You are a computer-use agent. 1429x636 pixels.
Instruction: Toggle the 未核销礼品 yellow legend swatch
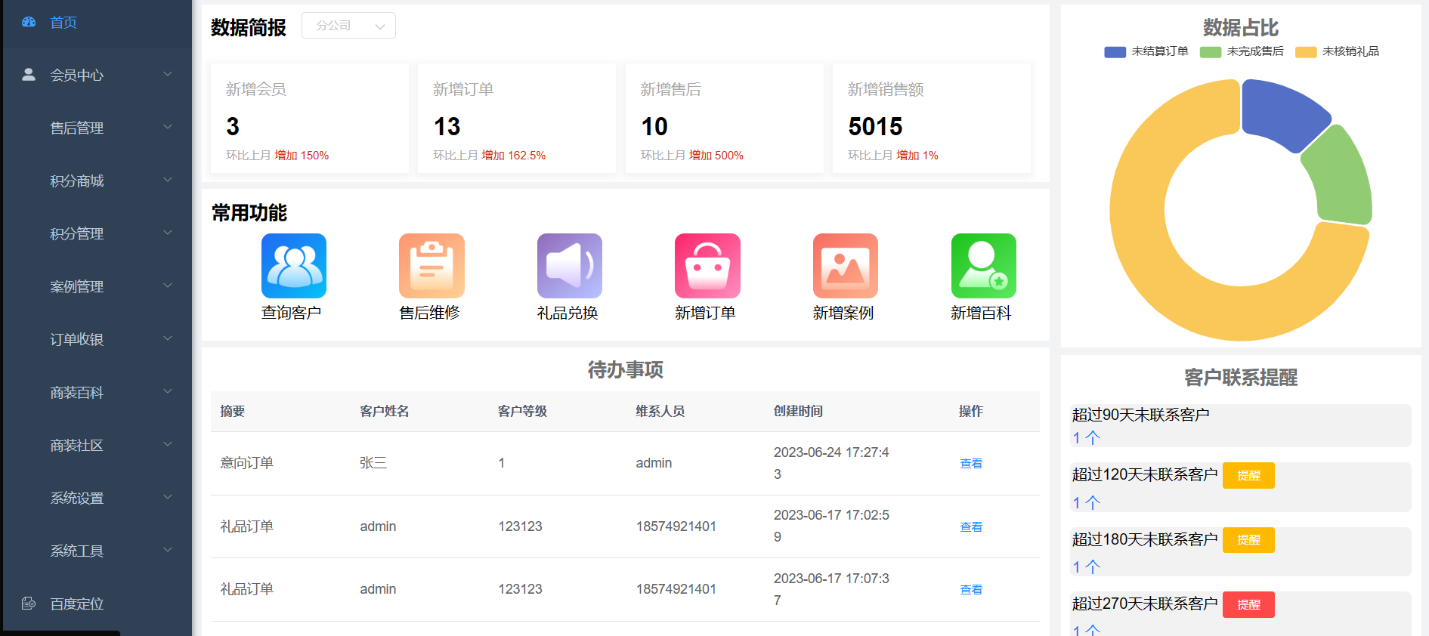tap(1306, 52)
